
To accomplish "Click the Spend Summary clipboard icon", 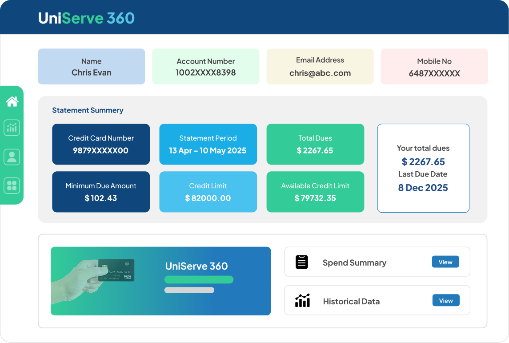I will click(x=301, y=262).
